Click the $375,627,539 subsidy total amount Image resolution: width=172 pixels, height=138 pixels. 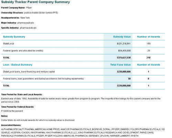click(x=124, y=58)
